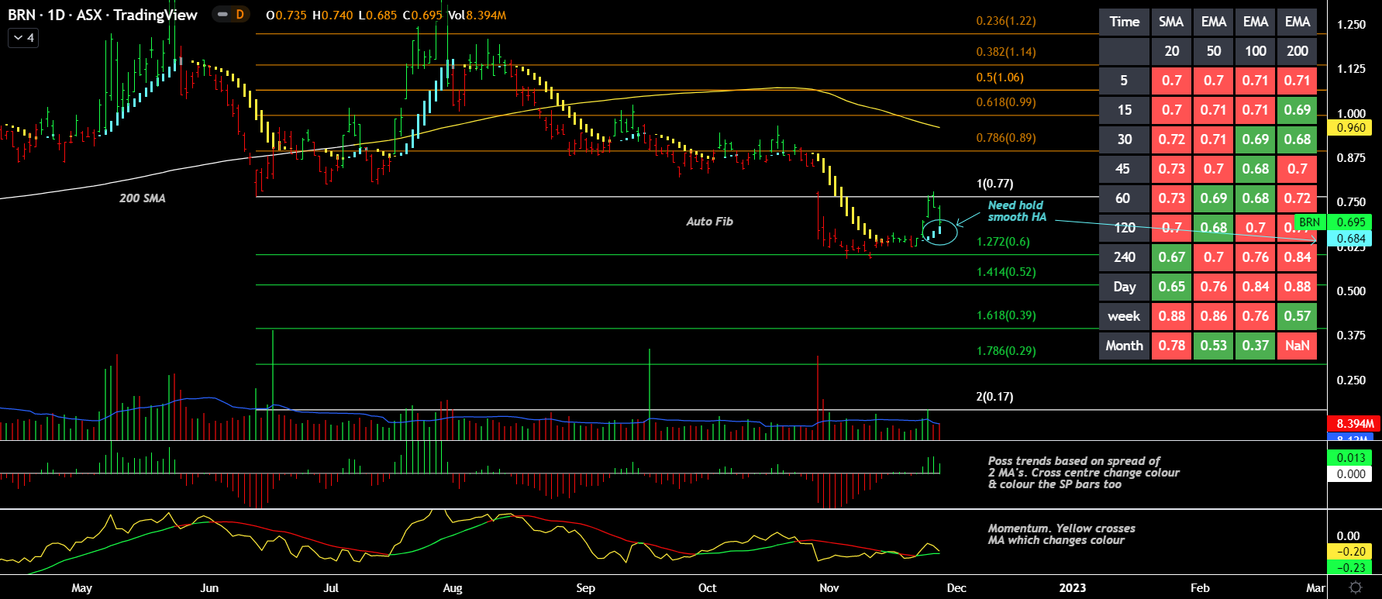
Task: Click the cyan arrow pointing at circled candles
Action: [x=968, y=219]
